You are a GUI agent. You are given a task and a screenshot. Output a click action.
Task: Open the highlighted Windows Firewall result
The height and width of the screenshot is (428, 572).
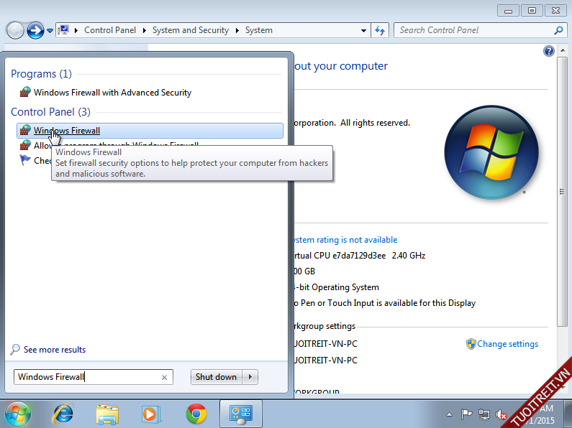[x=67, y=131]
